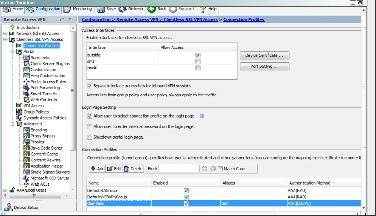Screen dimensions: 376x216
Task: Click the Smart Tunnels icon
Action: tap(26, 93)
